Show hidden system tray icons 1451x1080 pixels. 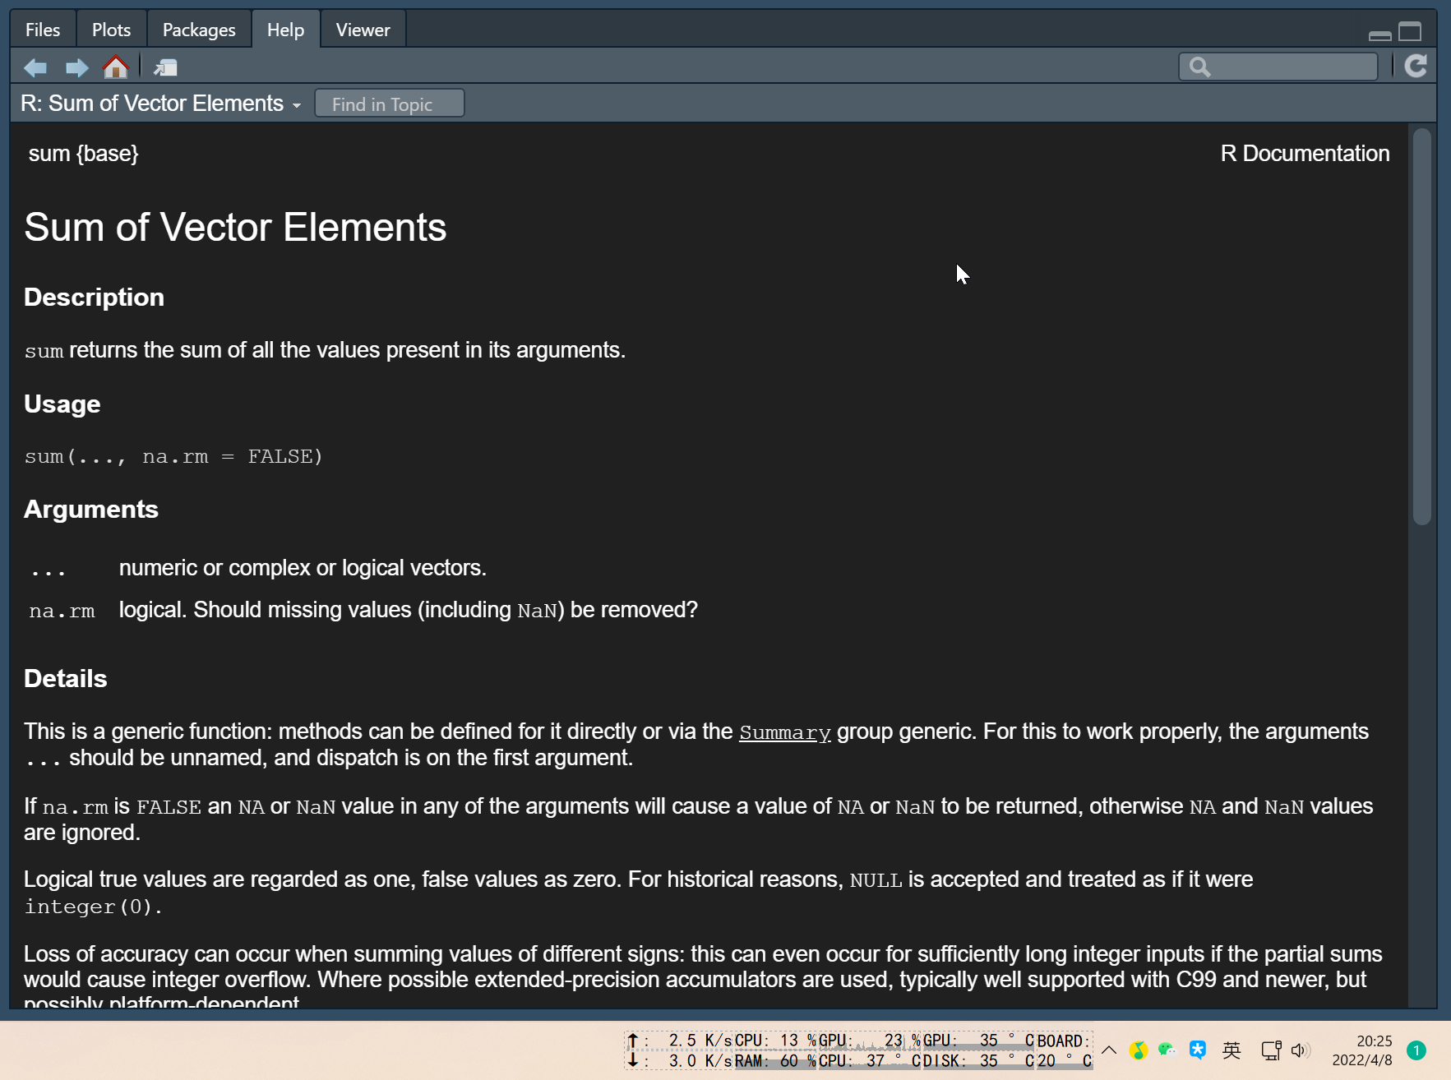tap(1109, 1050)
